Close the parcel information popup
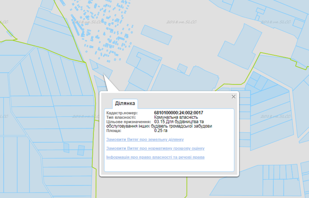The width and height of the screenshot is (309, 198). point(233,97)
